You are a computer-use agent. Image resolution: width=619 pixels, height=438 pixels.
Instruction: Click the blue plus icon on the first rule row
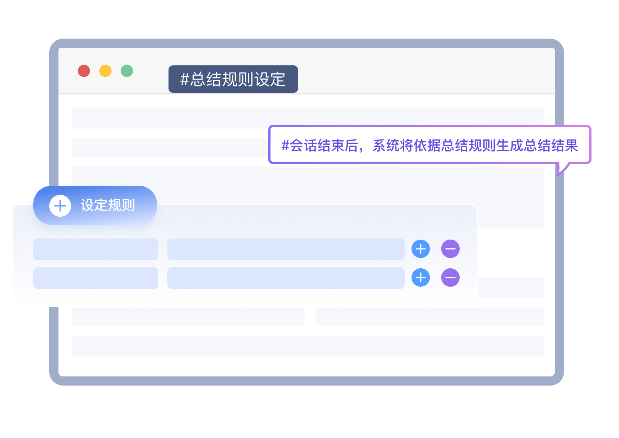(x=420, y=249)
